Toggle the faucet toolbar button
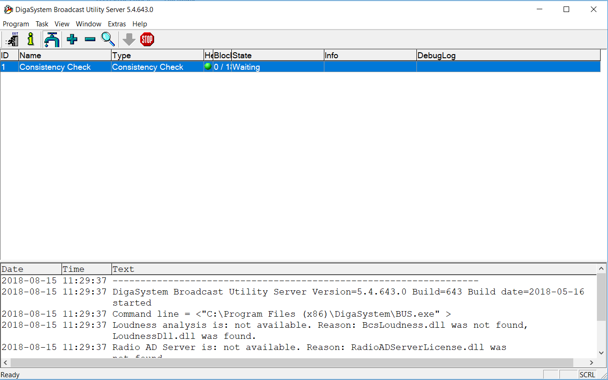608x380 pixels. (x=52, y=40)
